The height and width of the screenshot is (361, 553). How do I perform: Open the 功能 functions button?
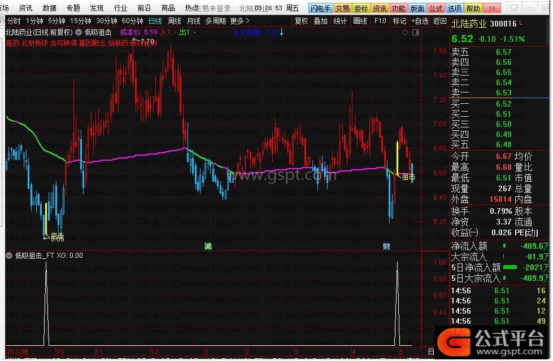click(398, 8)
